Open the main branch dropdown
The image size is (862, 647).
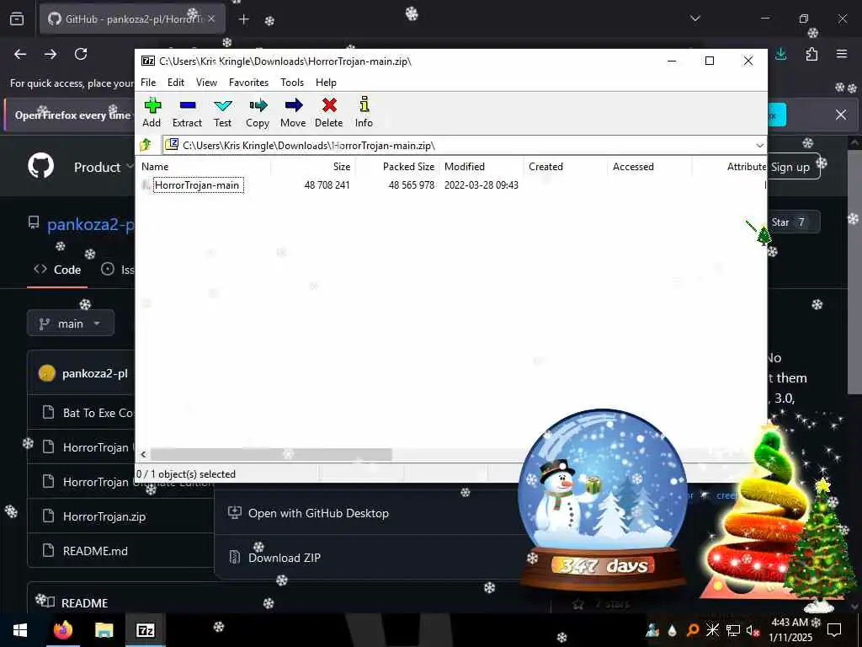point(71,323)
